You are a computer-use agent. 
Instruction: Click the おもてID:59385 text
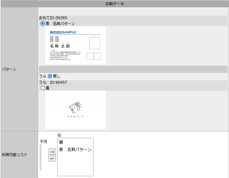[53, 18]
